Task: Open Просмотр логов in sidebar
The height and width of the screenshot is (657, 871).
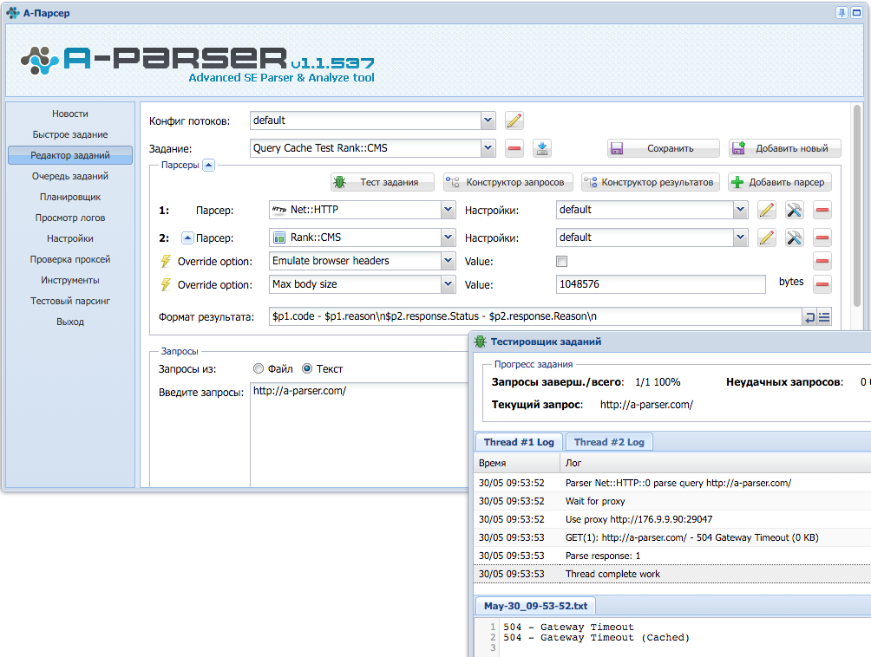Action: [x=70, y=218]
